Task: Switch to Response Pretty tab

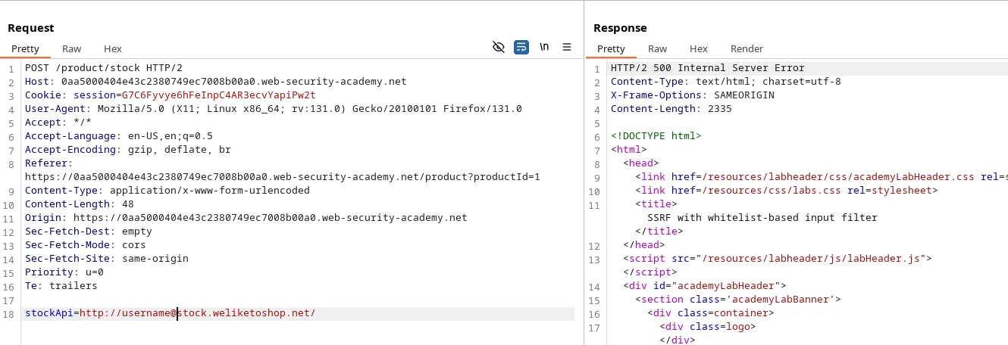Action: click(611, 48)
